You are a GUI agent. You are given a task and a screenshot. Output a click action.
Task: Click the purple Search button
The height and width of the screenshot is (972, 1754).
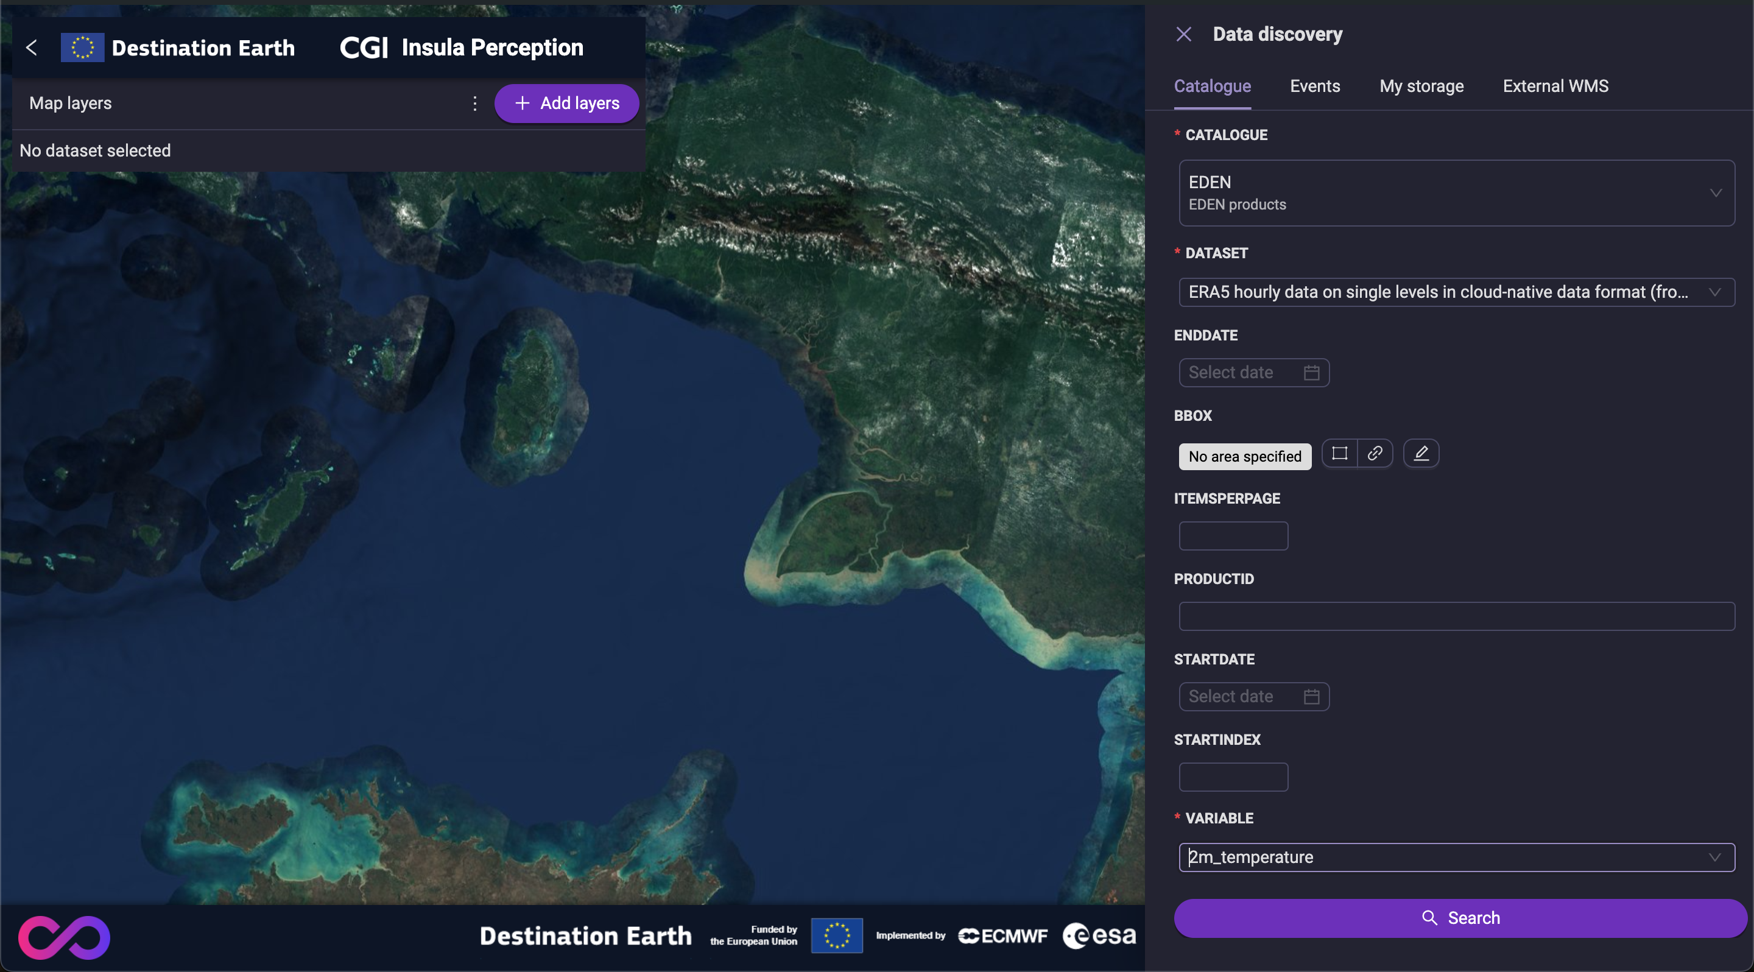pyautogui.click(x=1460, y=918)
